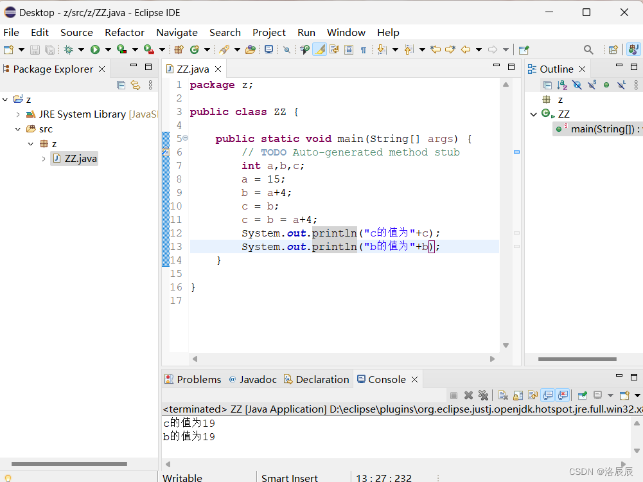Clear the Console output
Screen dimensions: 643x482
pyautogui.click(x=503, y=395)
